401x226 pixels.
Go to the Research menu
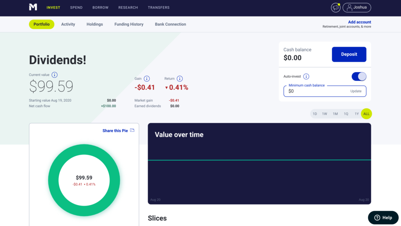[x=128, y=7]
